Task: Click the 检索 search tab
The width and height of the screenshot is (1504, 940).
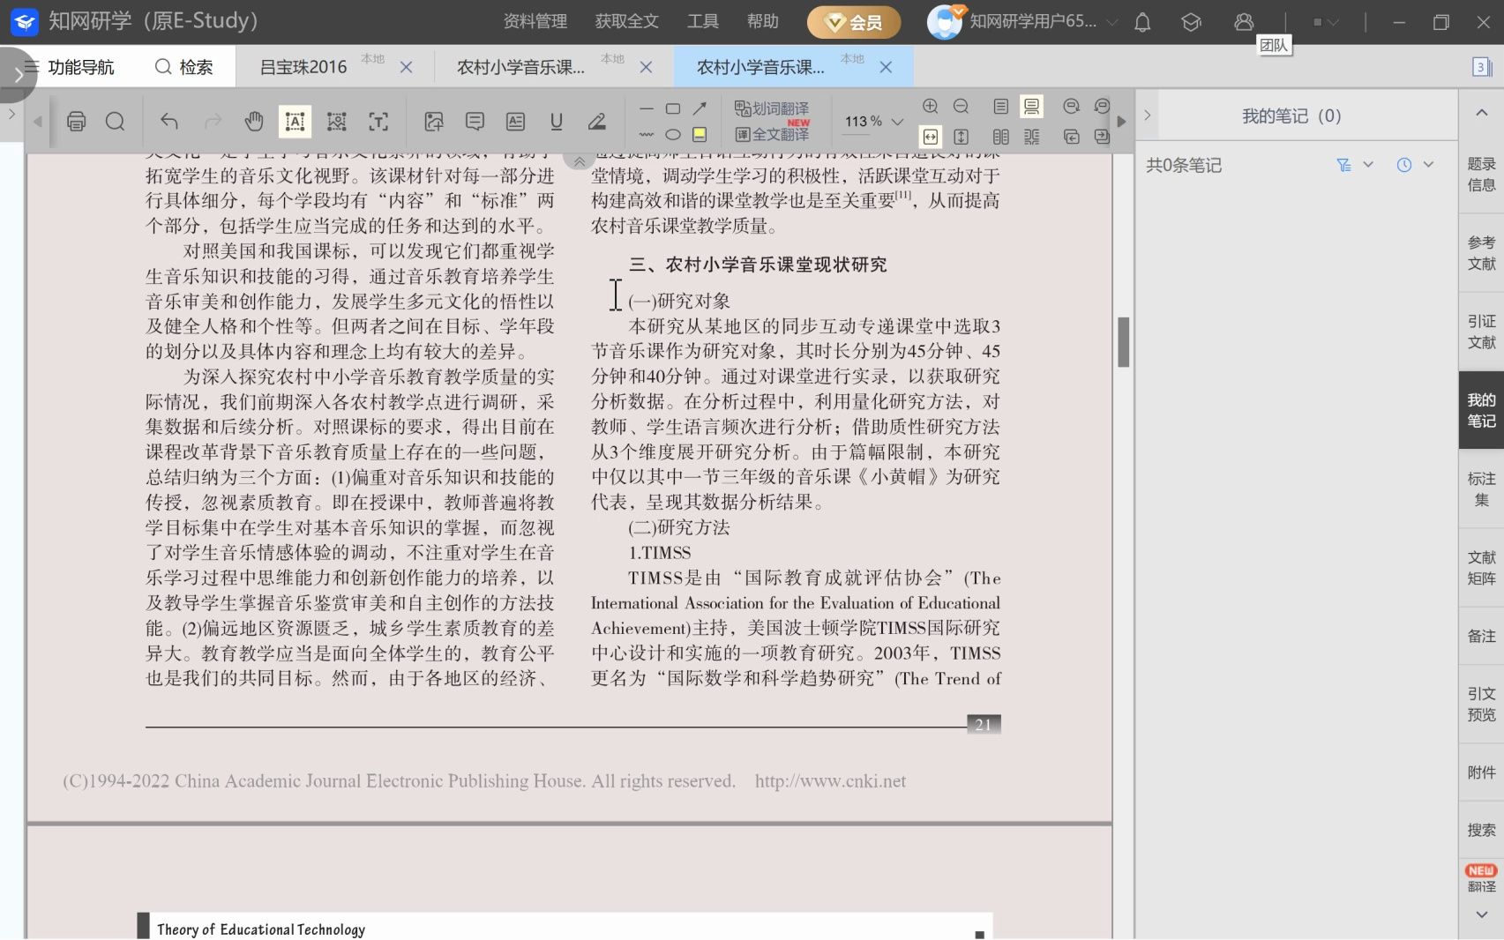Action: pos(184,67)
